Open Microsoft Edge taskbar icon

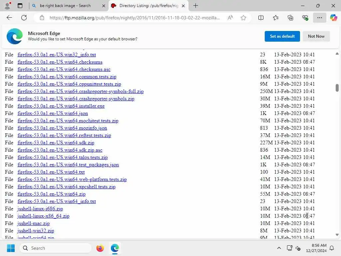pos(115,248)
